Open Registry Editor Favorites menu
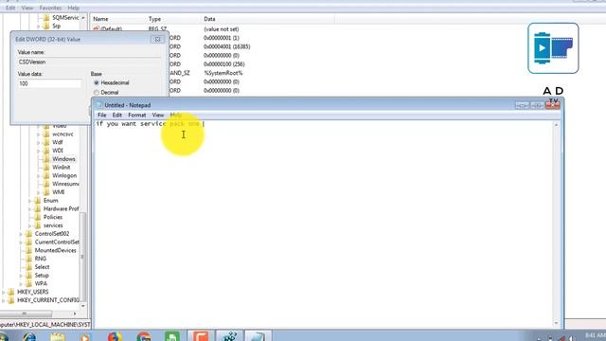The image size is (606, 341). click(50, 8)
